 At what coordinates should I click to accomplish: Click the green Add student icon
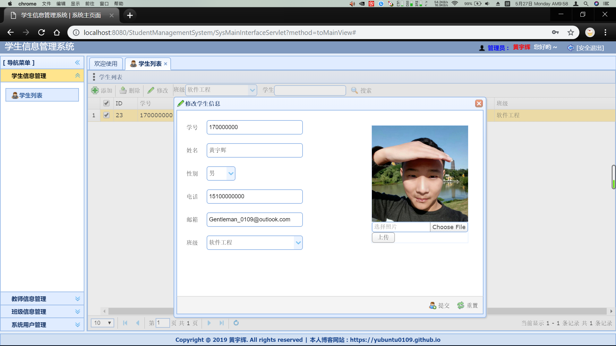(x=95, y=90)
